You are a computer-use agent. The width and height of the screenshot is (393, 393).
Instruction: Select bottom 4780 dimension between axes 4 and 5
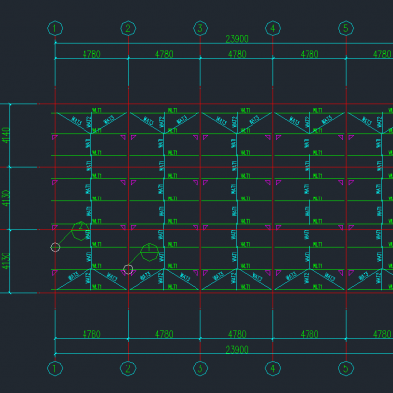tap(309, 334)
